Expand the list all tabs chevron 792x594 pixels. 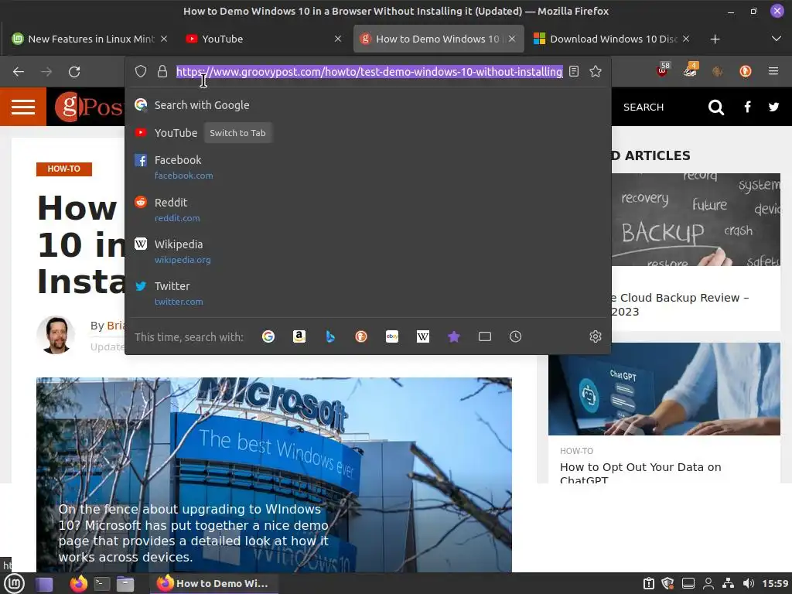(x=777, y=39)
